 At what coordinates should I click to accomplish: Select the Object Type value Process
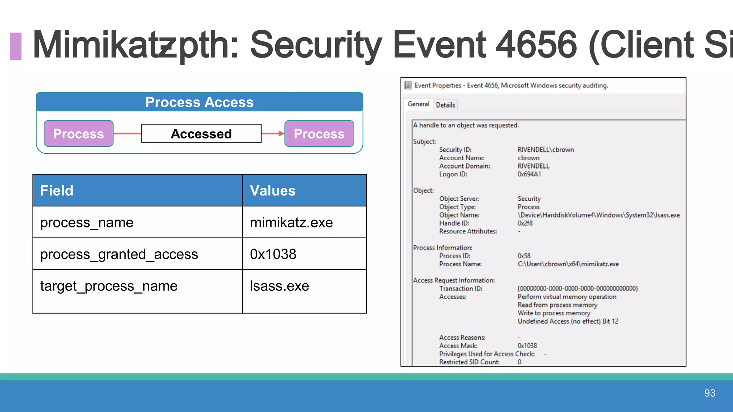point(529,207)
